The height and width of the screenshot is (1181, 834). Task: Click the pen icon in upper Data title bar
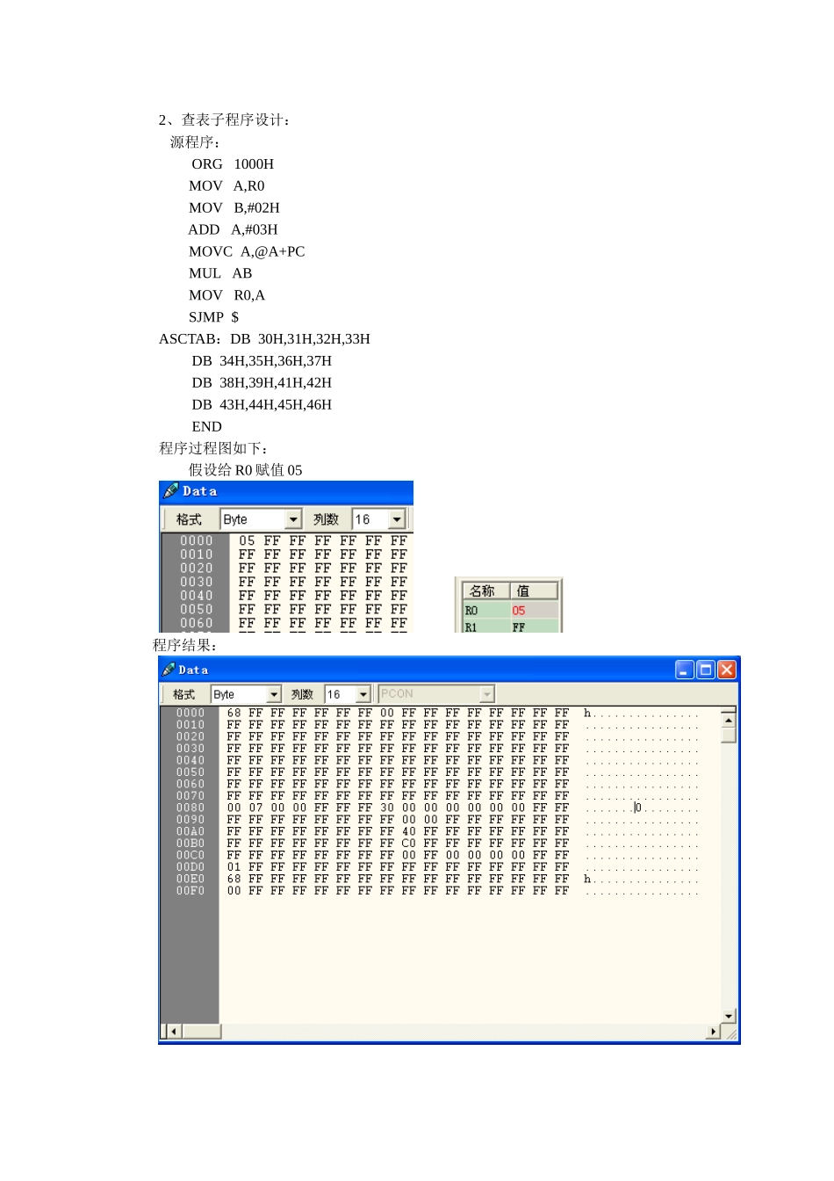170,490
